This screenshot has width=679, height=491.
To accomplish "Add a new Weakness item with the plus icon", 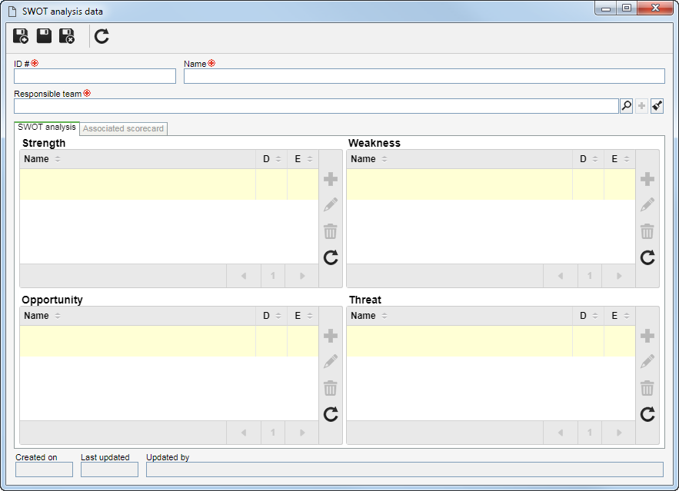I will tap(647, 179).
